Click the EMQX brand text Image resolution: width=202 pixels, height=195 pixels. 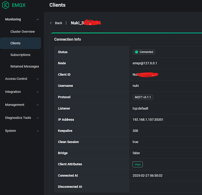pos(19,5)
